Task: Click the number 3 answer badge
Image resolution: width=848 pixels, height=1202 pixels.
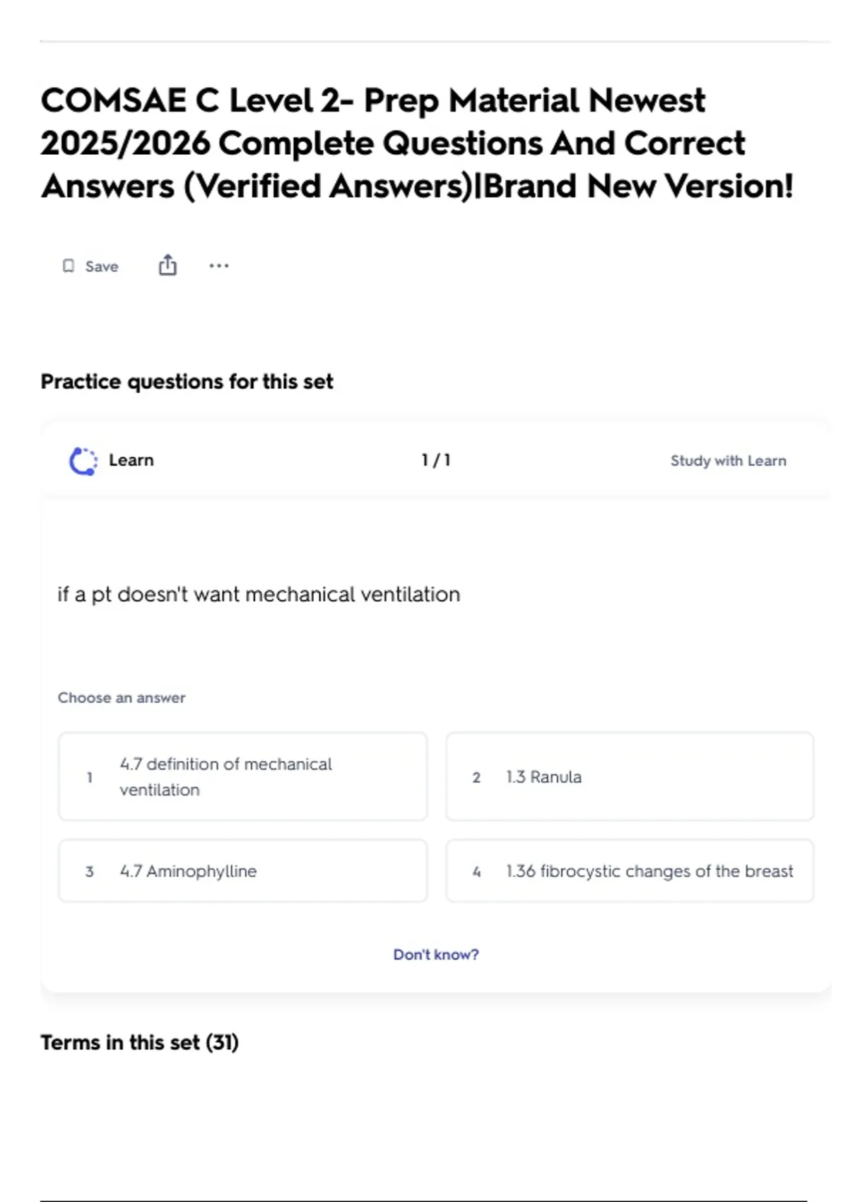Action: [x=90, y=872]
